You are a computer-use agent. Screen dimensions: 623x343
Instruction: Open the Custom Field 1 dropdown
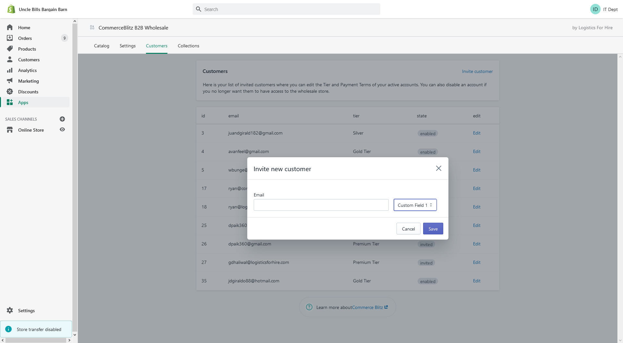click(x=415, y=205)
